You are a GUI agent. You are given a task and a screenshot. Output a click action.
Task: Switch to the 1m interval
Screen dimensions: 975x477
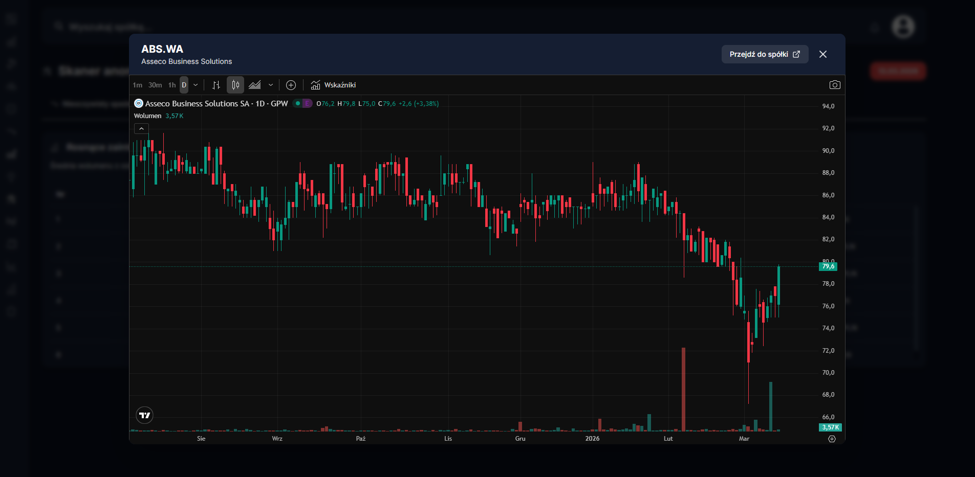tap(137, 85)
